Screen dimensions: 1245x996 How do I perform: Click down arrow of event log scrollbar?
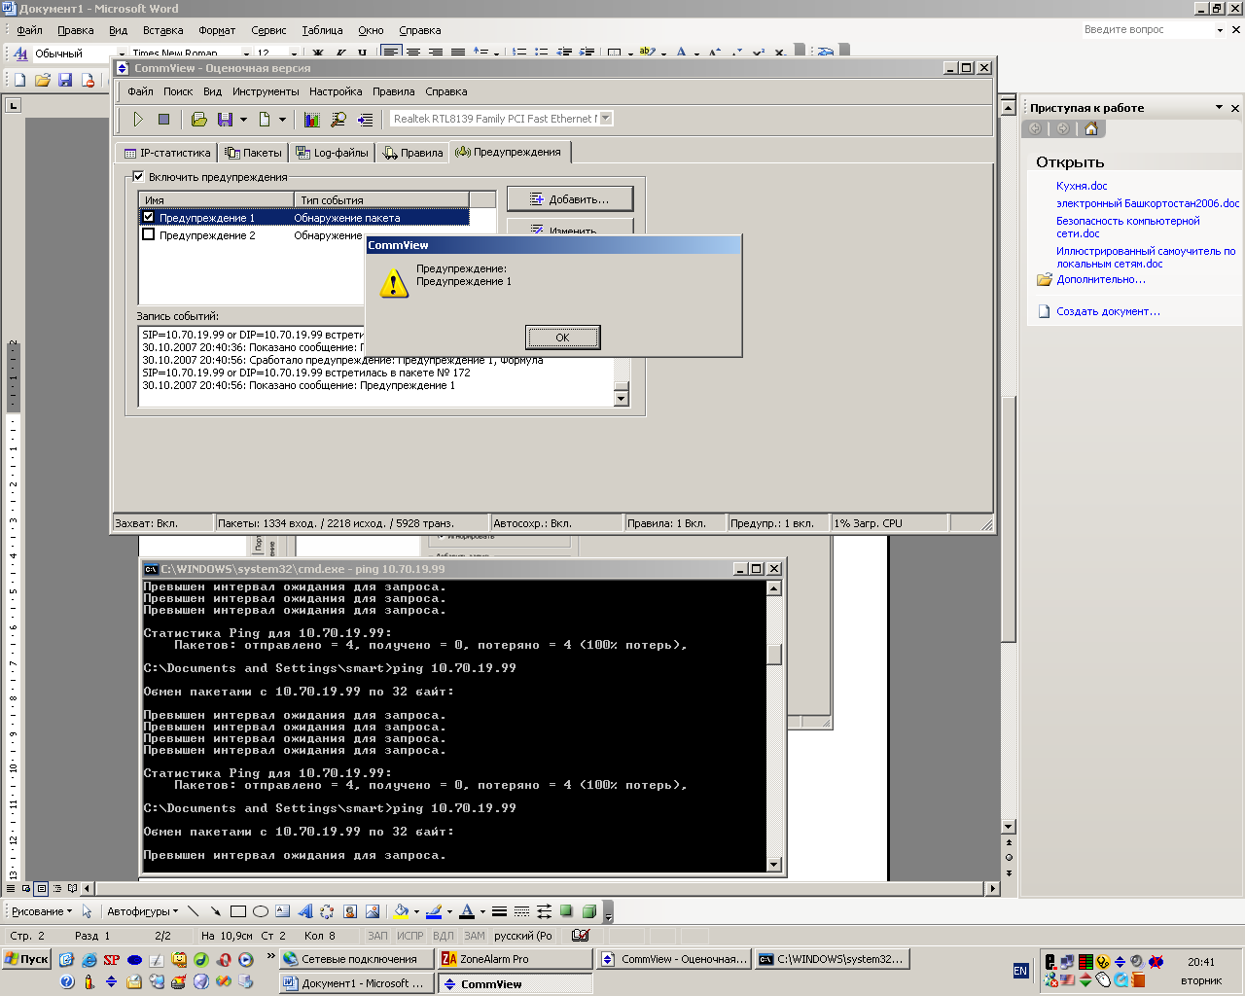point(622,399)
